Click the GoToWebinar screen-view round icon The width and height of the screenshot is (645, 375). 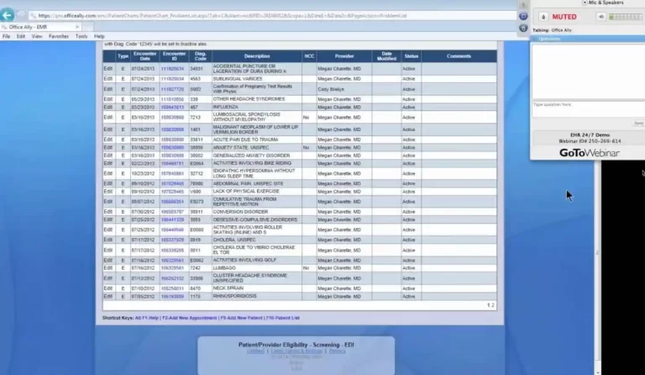tap(523, 16)
